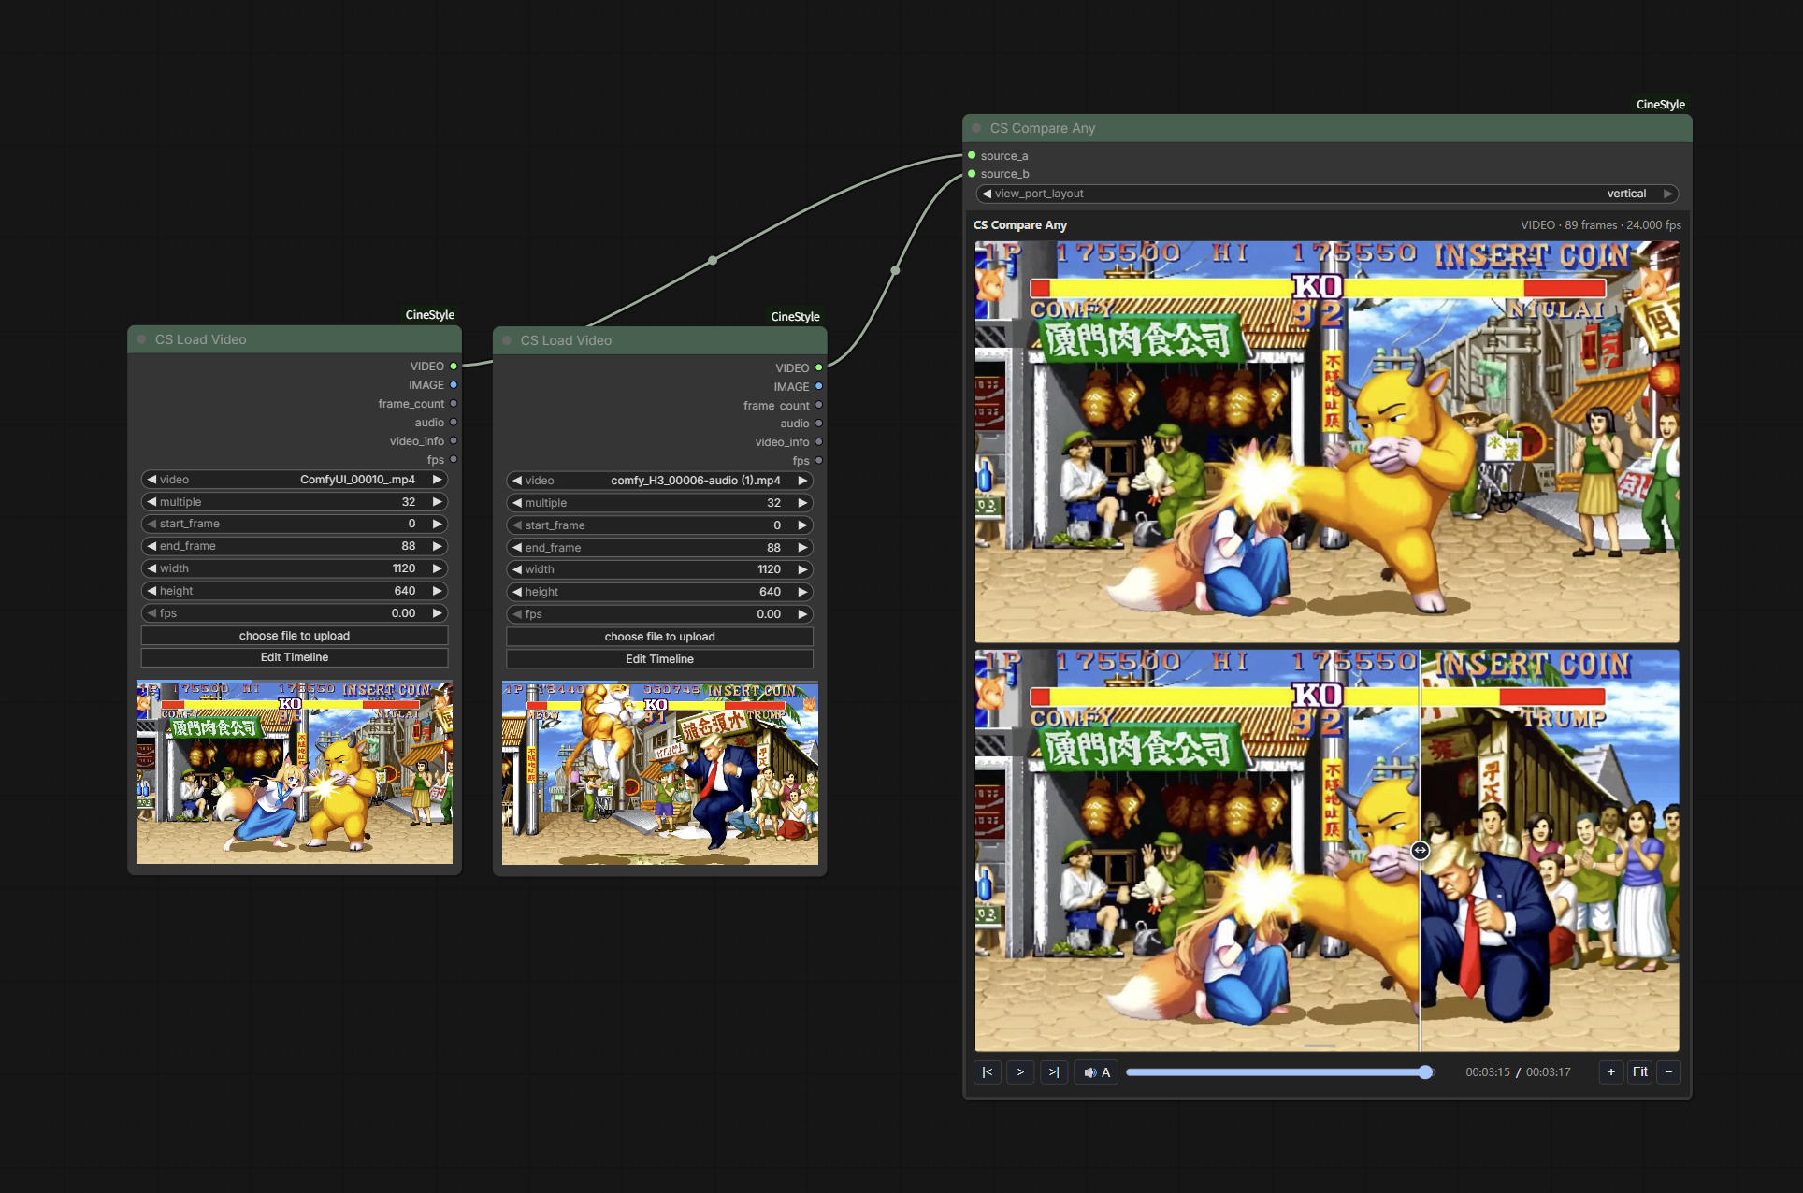Viewport: 1803px width, 1193px height.
Task: Fit the video to the viewport
Action: tap(1640, 1072)
